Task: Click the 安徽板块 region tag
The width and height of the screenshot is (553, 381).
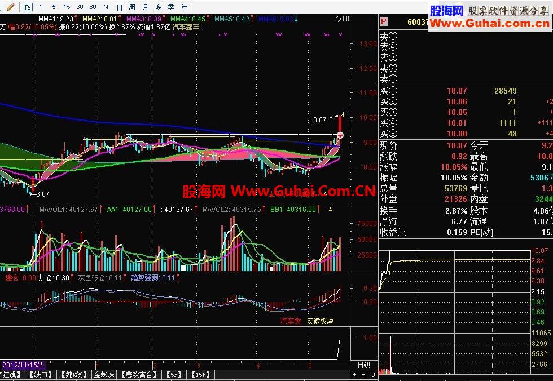Action: (320, 321)
